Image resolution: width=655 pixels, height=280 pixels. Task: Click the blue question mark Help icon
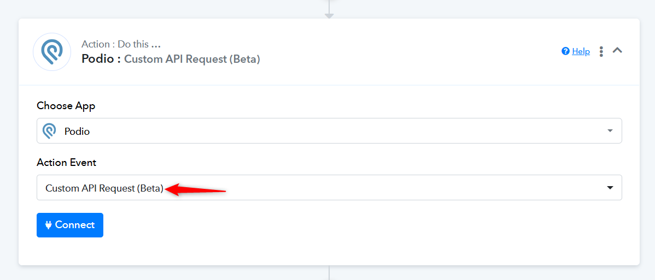[x=565, y=51]
